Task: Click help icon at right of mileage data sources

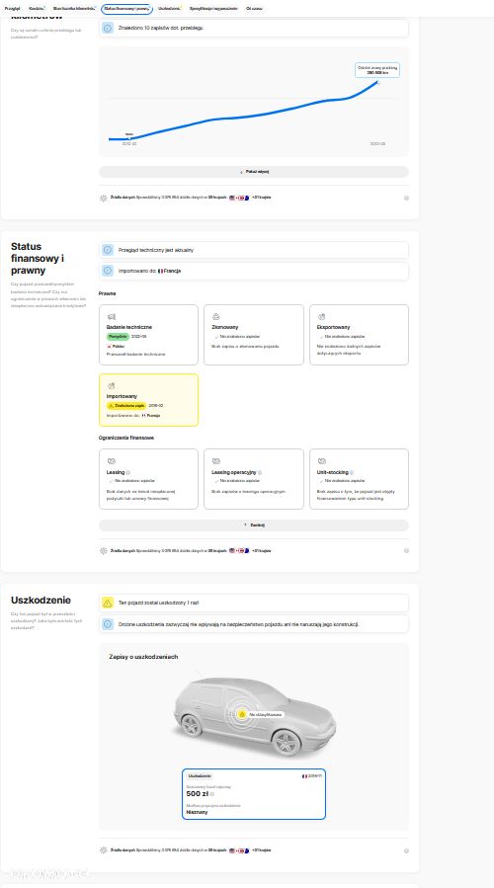Action: 406,199
